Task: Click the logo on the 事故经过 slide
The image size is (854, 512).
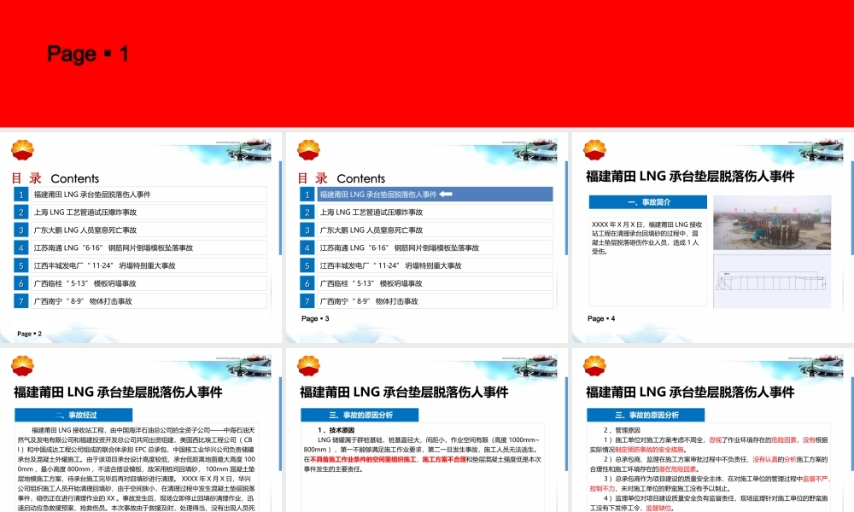Action: point(22,365)
